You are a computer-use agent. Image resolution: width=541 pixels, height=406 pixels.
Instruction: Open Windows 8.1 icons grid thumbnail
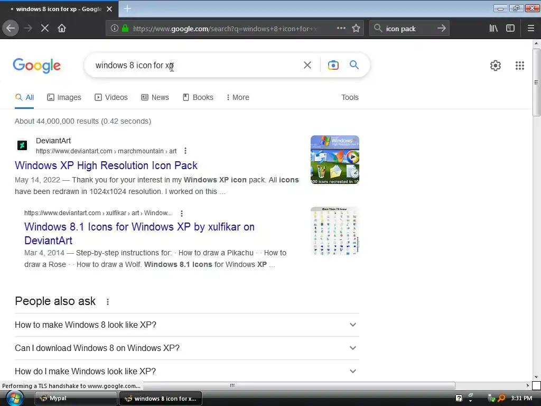coord(334,231)
